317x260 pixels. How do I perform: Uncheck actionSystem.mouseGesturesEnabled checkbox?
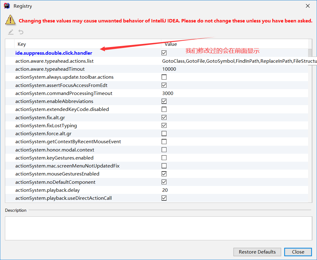[164, 174]
